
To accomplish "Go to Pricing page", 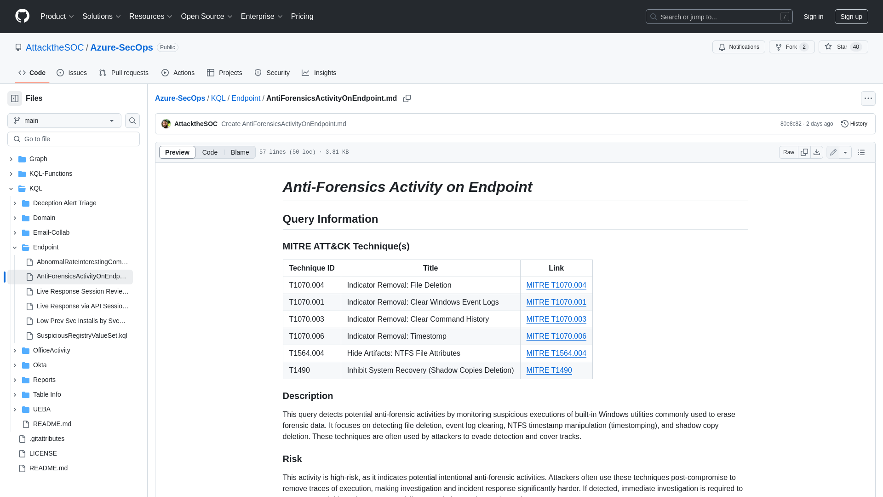I will click(x=302, y=17).
